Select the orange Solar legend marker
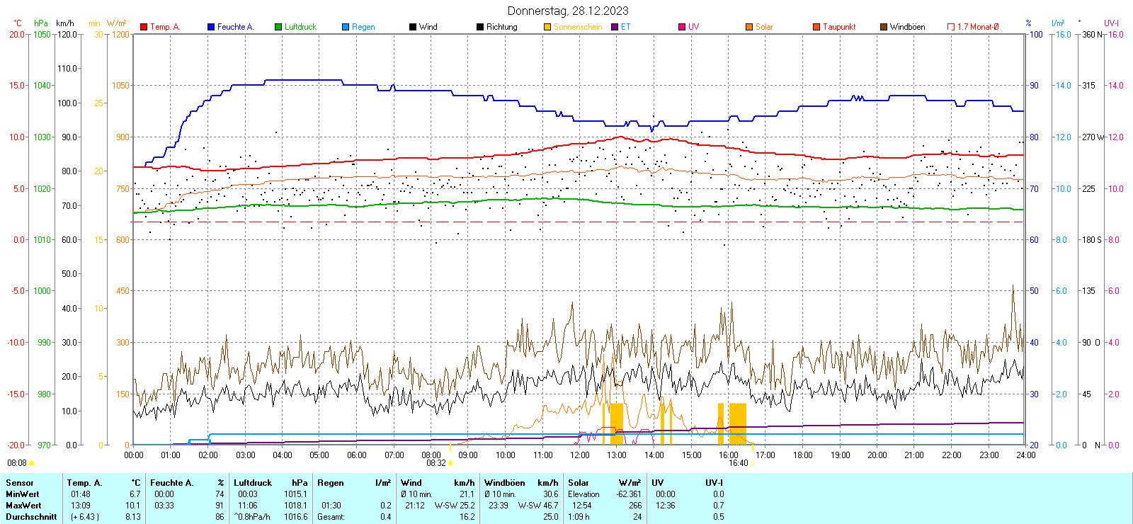This screenshot has width=1133, height=524. 749,27
